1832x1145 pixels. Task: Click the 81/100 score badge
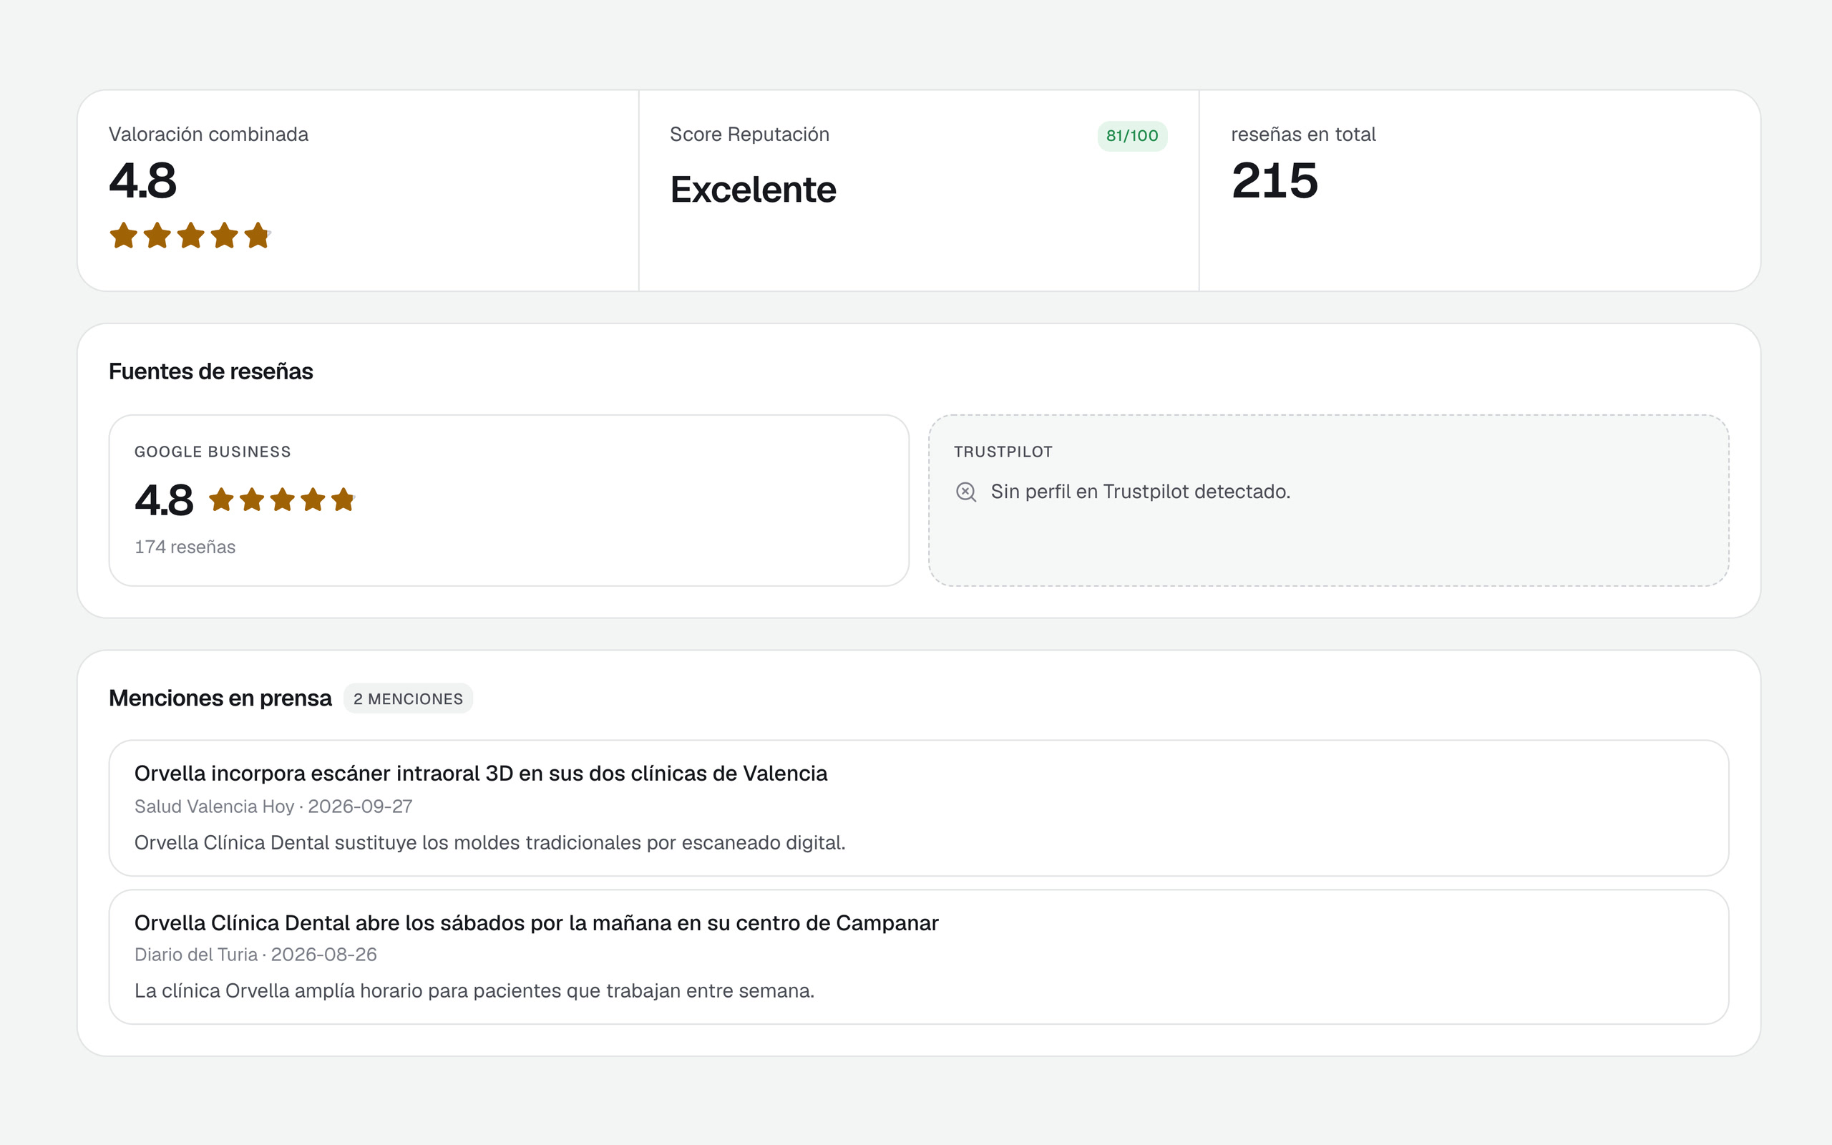pos(1131,135)
